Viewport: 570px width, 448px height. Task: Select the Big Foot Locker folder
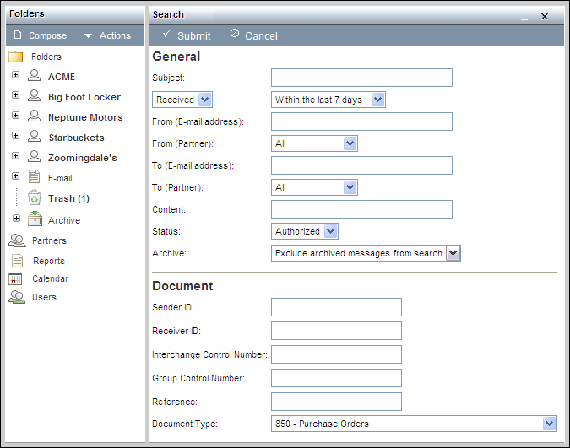pyautogui.click(x=84, y=97)
